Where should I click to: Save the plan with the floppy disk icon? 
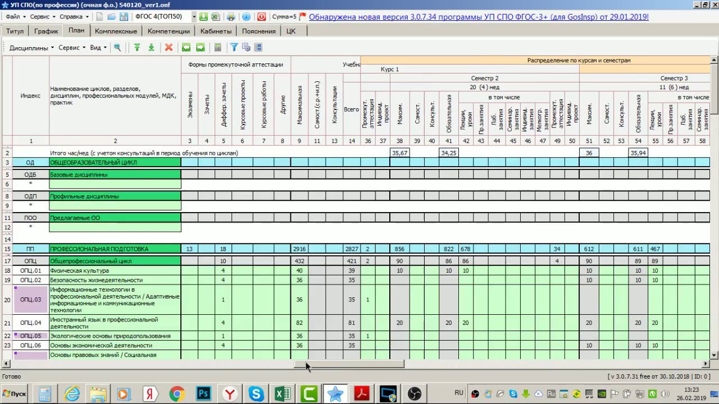(124, 17)
